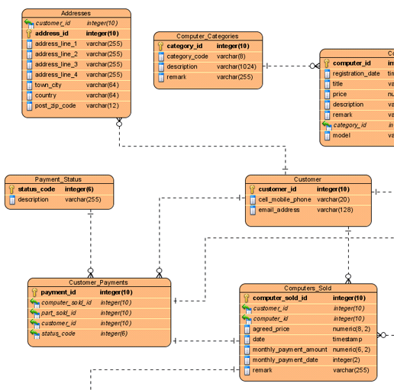
Task: Select the Payment_Status entity header
Action: tap(59, 179)
